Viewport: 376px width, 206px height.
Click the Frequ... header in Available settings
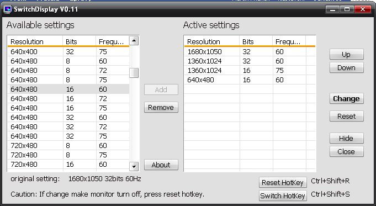(x=113, y=41)
